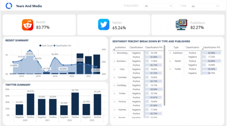Click the 89.66% peak data point
The width and height of the screenshot is (227, 126).
(30, 50)
